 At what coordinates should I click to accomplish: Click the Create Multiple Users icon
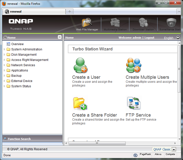pyautogui.click(x=133, y=66)
